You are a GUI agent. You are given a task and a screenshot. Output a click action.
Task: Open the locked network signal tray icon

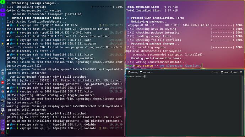pyautogui.click(x=2, y=114)
